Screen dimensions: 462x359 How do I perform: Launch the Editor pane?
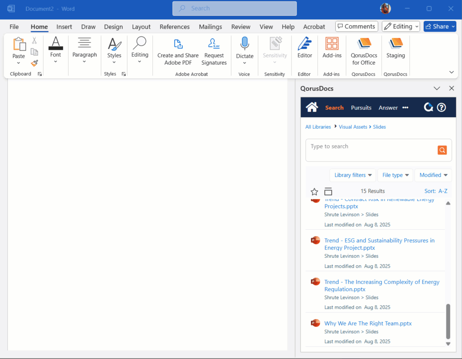coord(304,51)
